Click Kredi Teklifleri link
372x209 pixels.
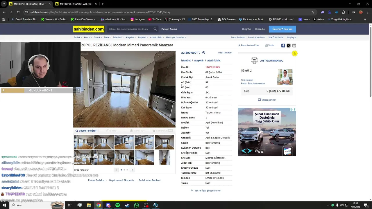coord(225,53)
